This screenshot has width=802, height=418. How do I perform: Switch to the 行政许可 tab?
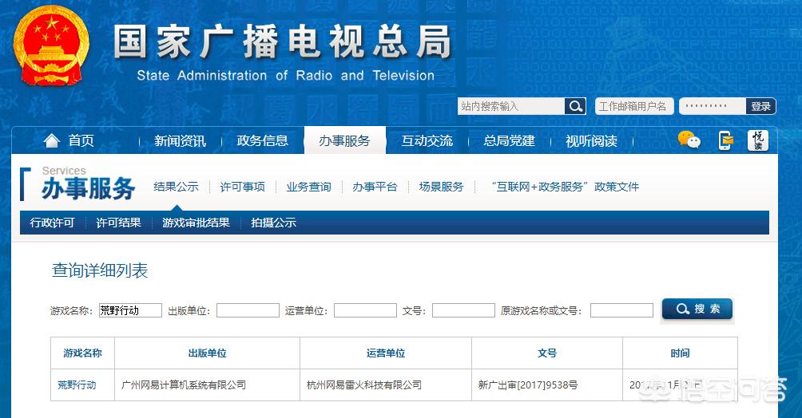tap(52, 223)
